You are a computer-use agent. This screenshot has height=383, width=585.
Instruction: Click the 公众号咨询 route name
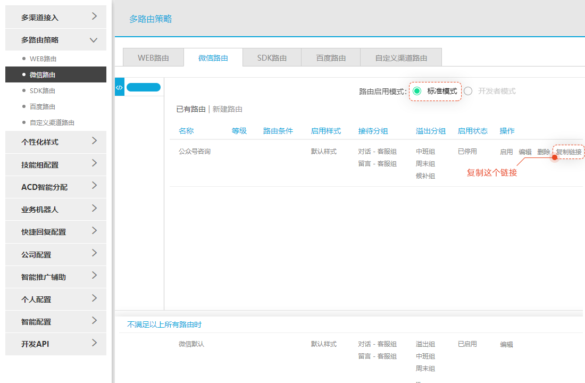pyautogui.click(x=194, y=151)
